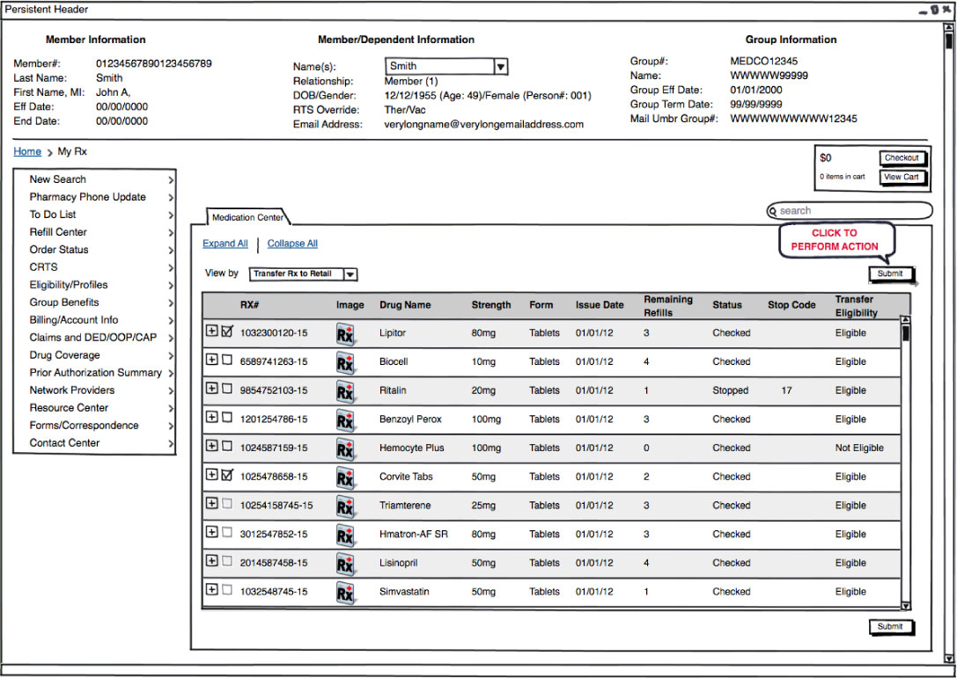The height and width of the screenshot is (678, 957).
Task: Select the Biocell prescription checkbox
Action: point(227,360)
